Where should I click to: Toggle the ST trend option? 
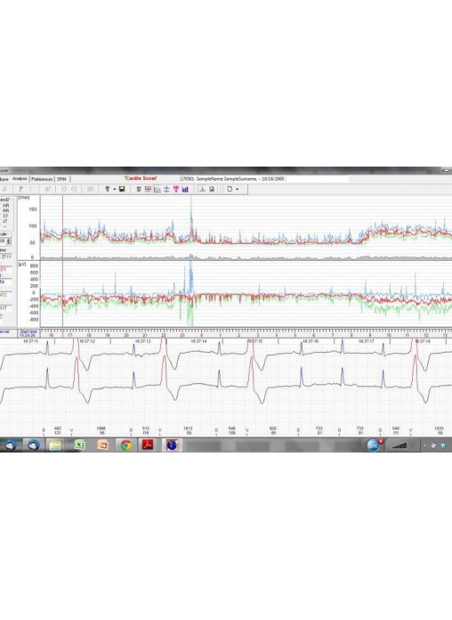tap(5, 216)
